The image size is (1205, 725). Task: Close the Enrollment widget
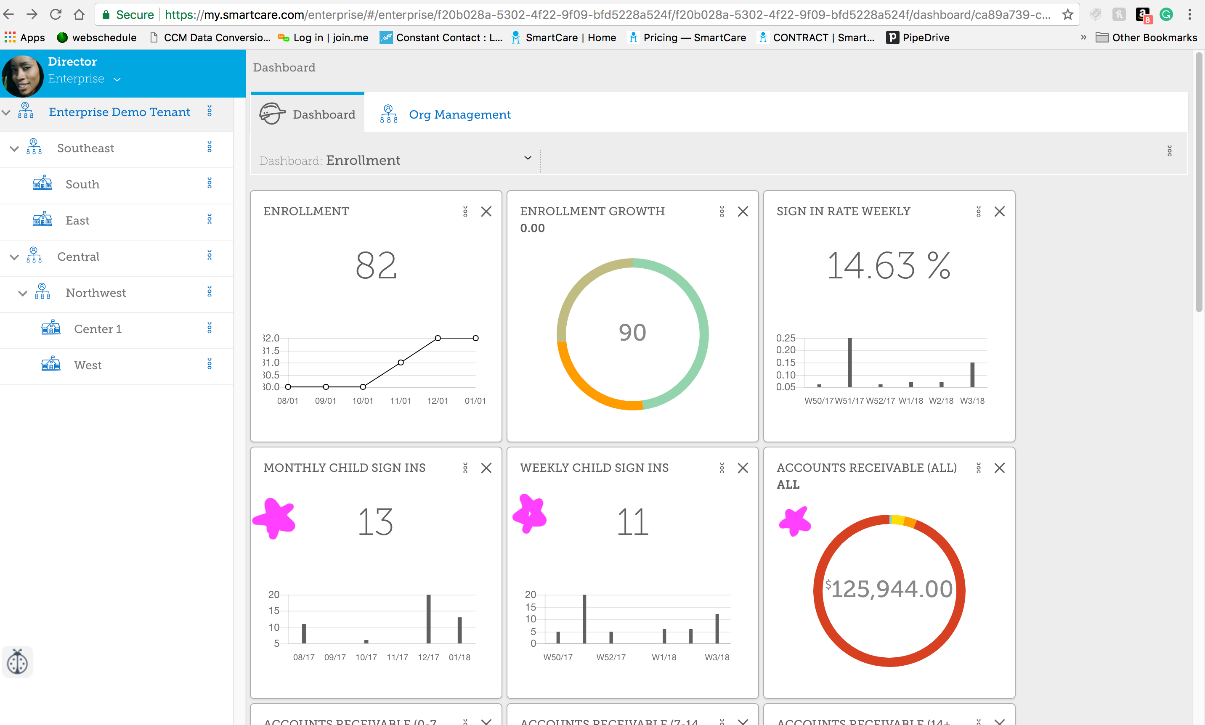click(x=486, y=212)
